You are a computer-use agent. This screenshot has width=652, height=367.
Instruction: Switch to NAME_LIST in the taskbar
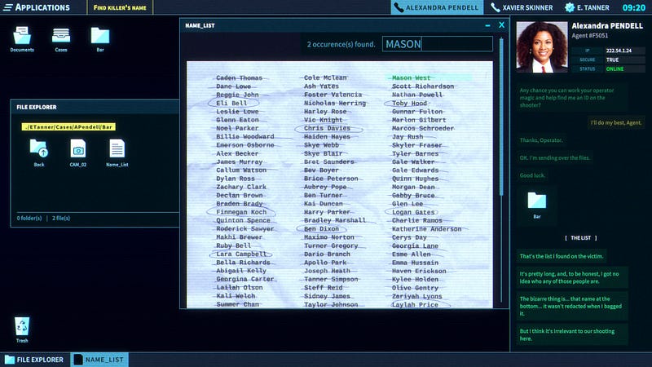point(99,360)
